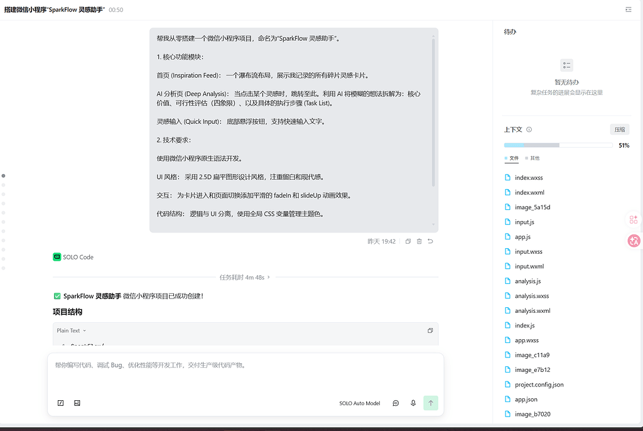Switch to the 其他 context tab

(532, 158)
